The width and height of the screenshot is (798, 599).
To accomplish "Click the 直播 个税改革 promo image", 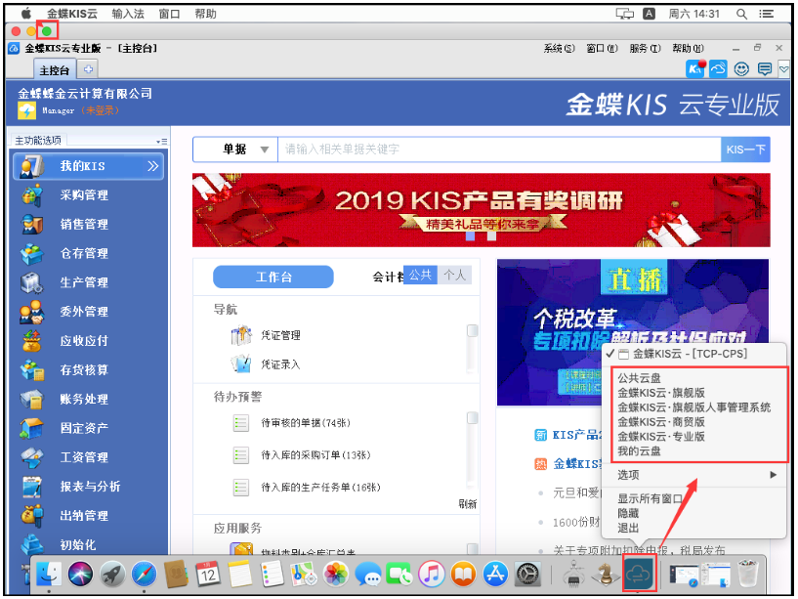I will pyautogui.click(x=633, y=332).
